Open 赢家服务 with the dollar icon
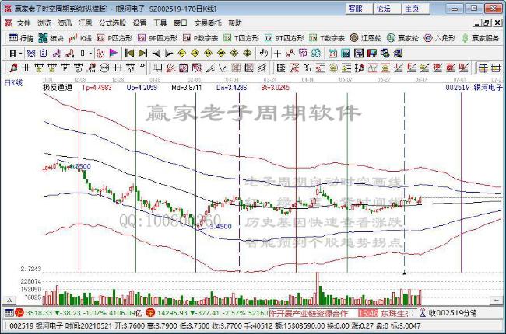 point(480,38)
